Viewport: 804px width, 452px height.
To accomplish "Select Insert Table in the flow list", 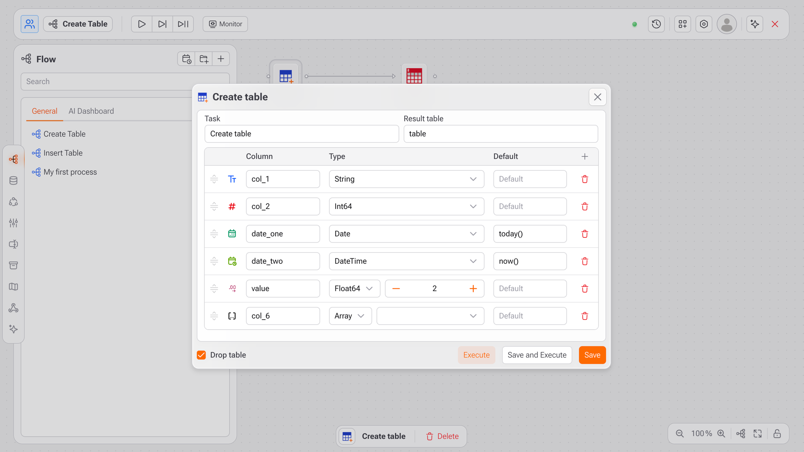I will (x=63, y=153).
